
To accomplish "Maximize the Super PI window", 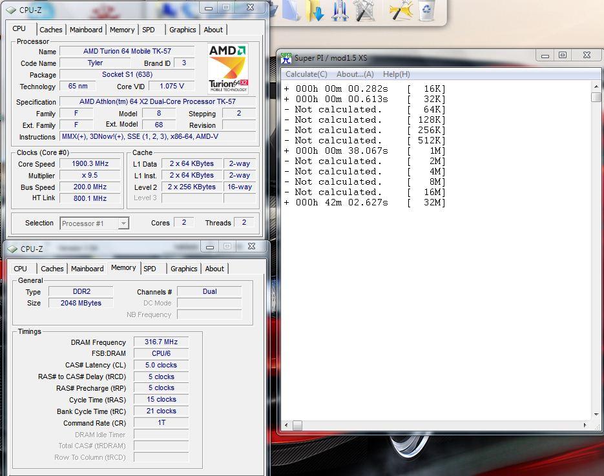I will pos(563,56).
